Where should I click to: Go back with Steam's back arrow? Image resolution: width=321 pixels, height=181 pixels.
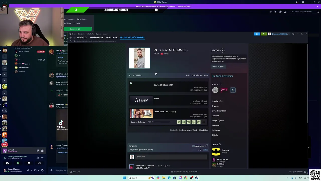click(x=70, y=38)
